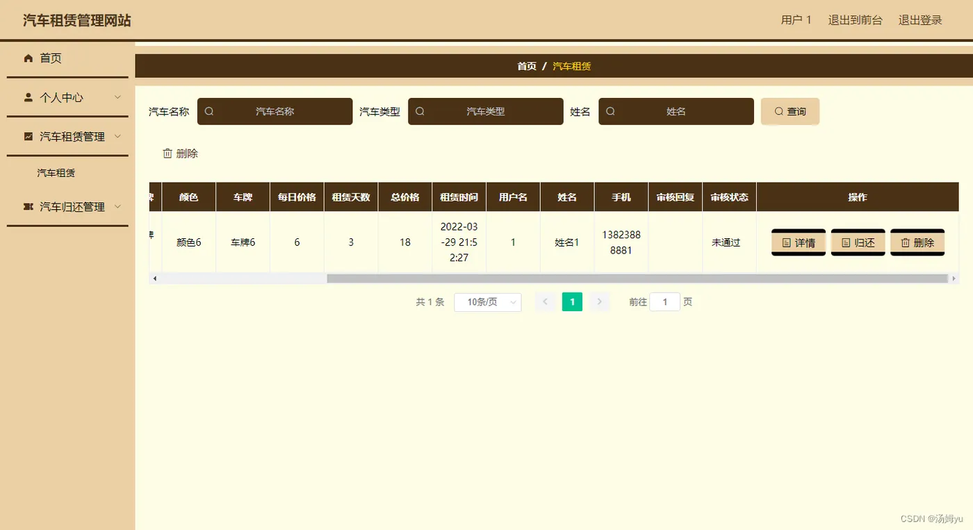Click the 颜色 column header

pyautogui.click(x=189, y=197)
